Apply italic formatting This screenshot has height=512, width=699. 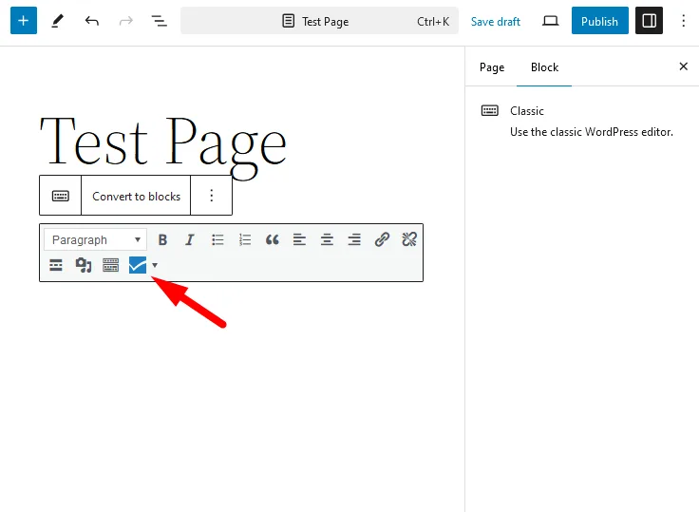189,240
